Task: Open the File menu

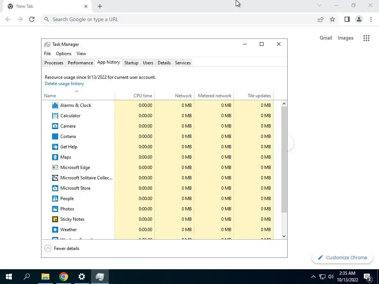Action: 47,54
